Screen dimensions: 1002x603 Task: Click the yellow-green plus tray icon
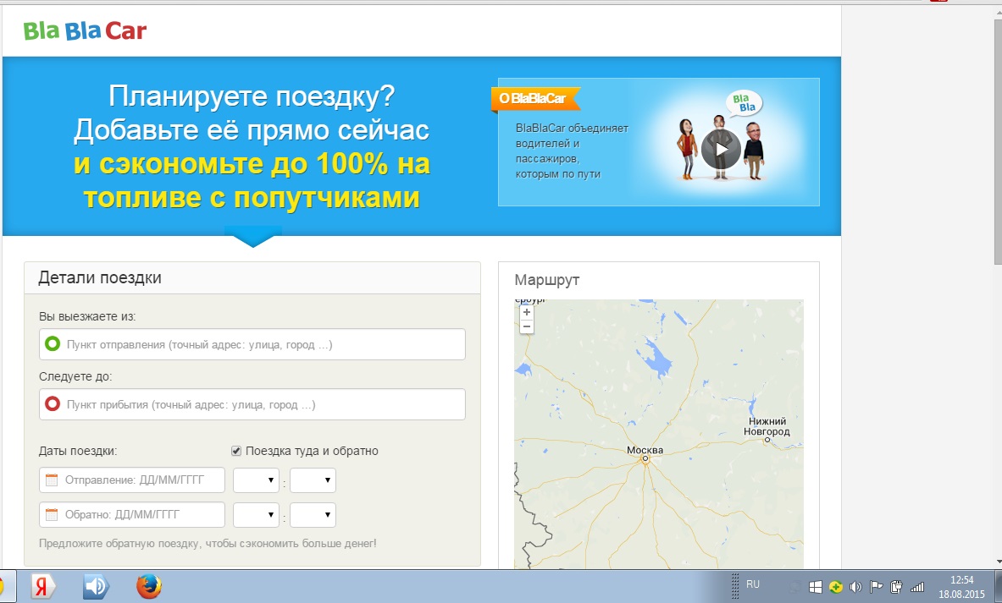point(836,587)
